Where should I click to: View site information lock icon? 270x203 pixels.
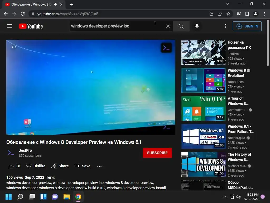[x=33, y=14]
